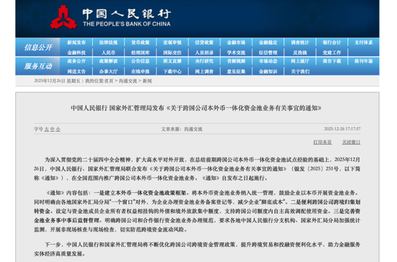Open the 服务互动 section banner

[x=38, y=66]
